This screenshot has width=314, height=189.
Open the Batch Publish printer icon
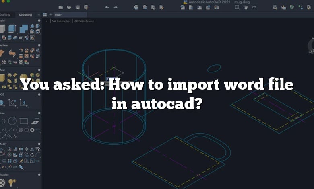(x=145, y=7)
